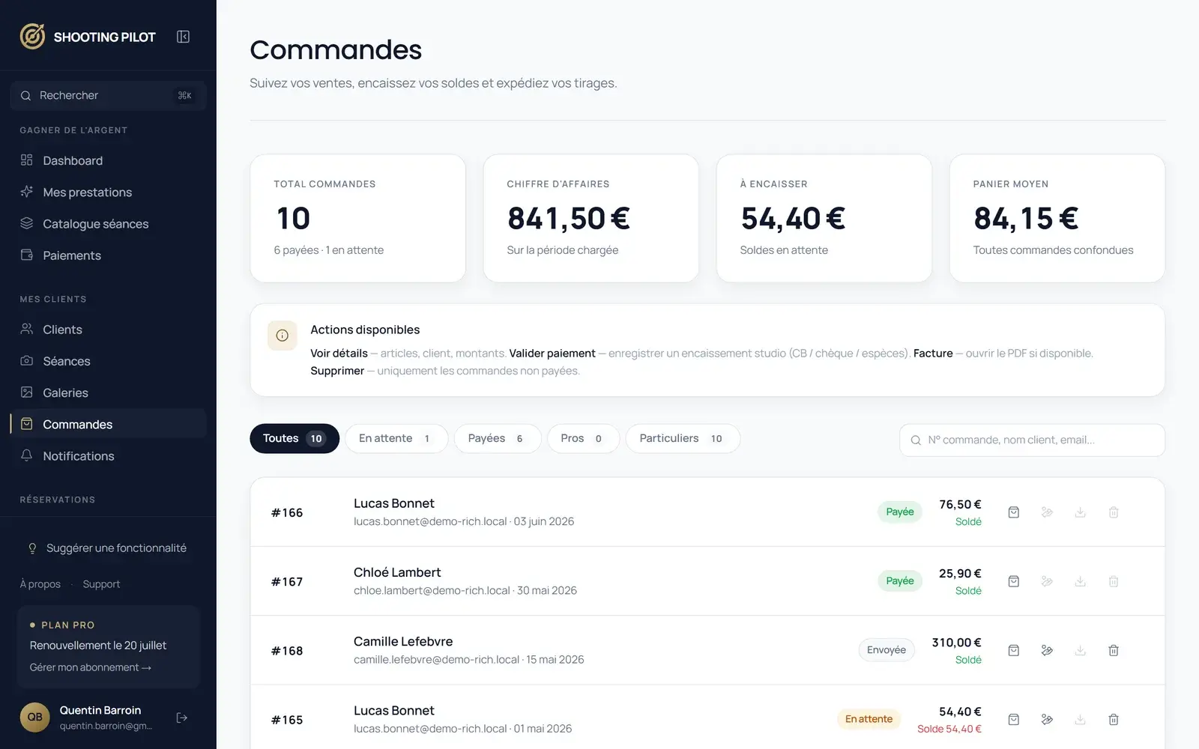This screenshot has height=749, width=1199.
Task: Click the Envoyée badge on order #168
Action: pyautogui.click(x=887, y=650)
